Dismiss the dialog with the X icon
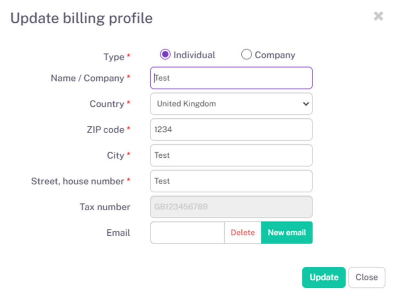This screenshot has width=396, height=298. (x=378, y=16)
